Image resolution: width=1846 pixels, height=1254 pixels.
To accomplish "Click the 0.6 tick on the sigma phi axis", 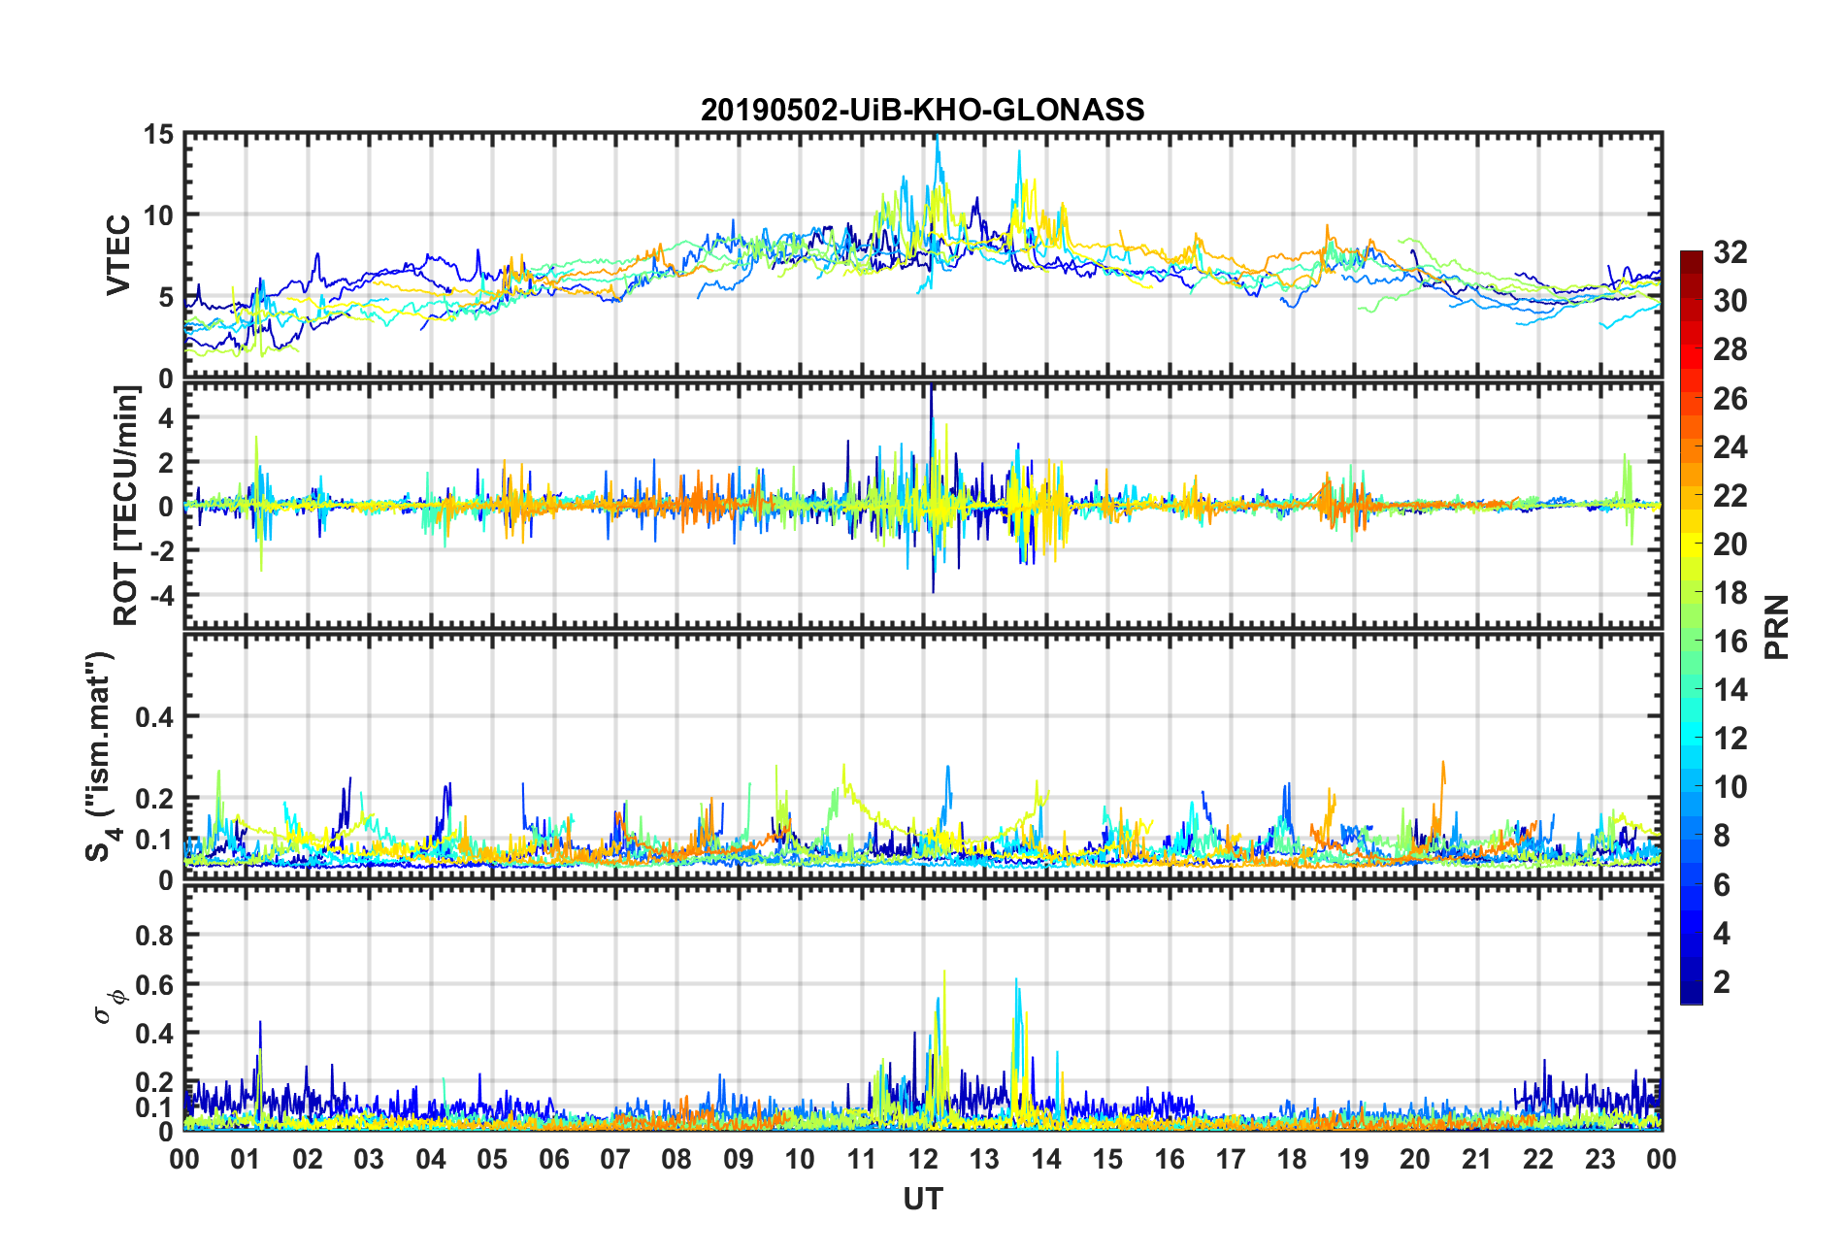I will (154, 984).
